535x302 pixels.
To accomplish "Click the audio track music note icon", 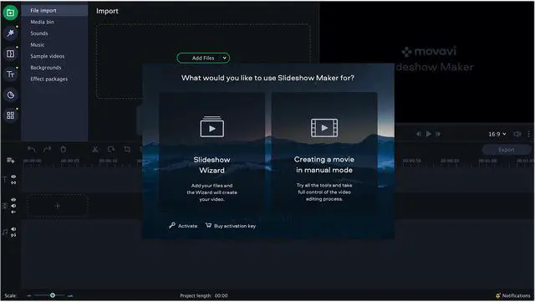I will (x=5, y=233).
